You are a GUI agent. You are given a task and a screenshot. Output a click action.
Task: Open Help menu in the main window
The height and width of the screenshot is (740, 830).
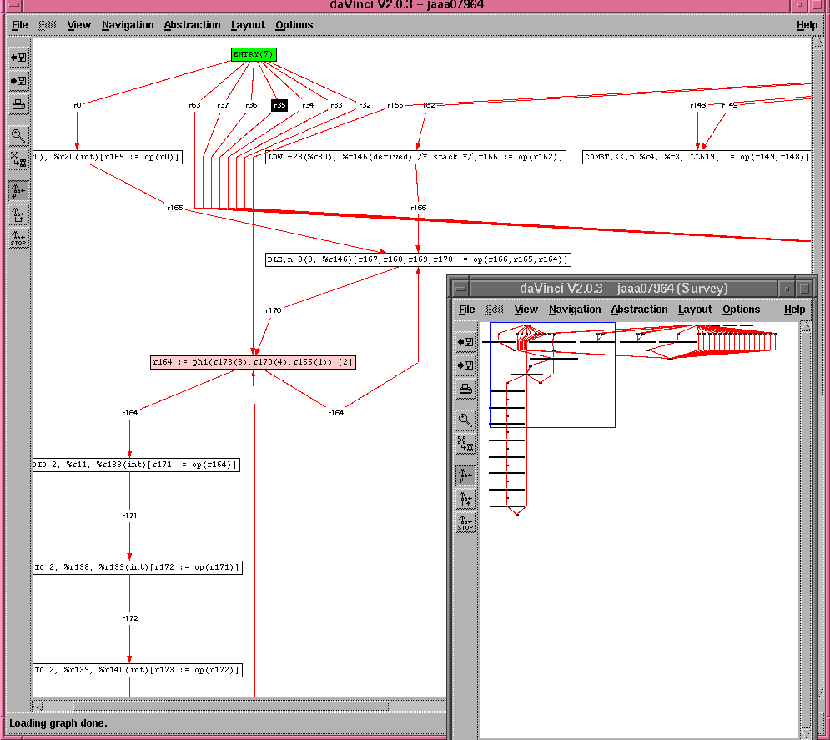807,25
